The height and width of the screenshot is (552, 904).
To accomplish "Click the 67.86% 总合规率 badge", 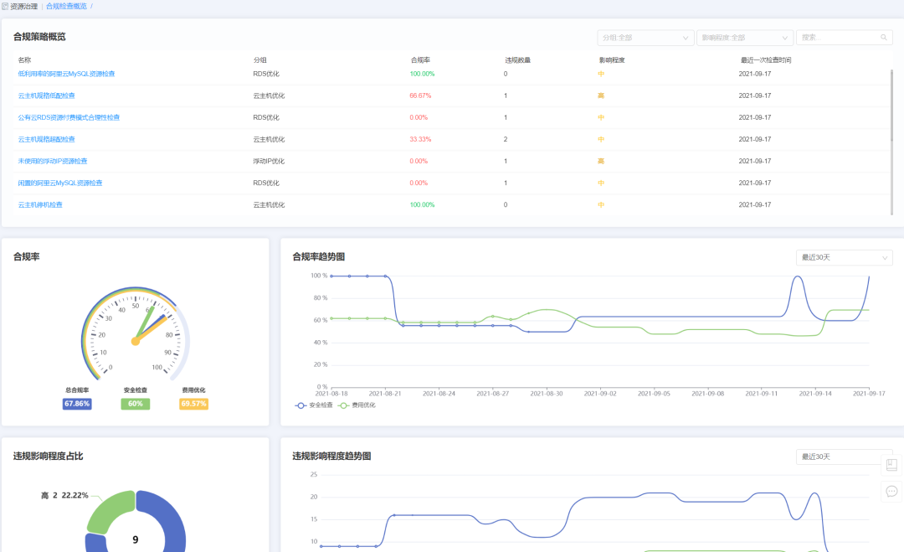I will coord(77,404).
